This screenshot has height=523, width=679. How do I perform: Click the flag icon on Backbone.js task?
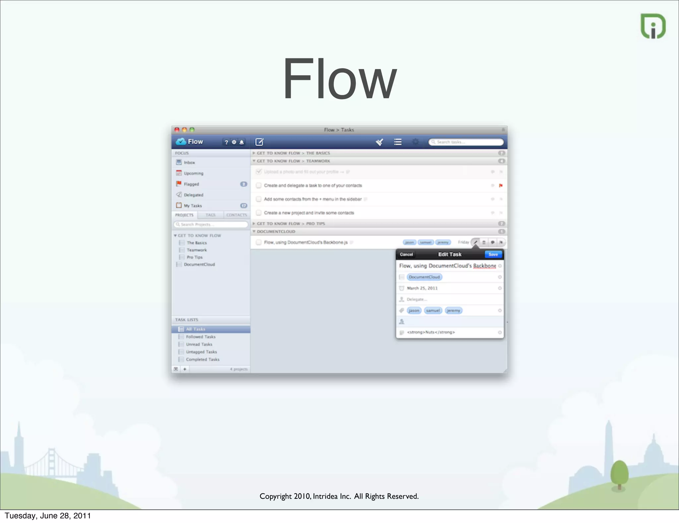pos(501,242)
